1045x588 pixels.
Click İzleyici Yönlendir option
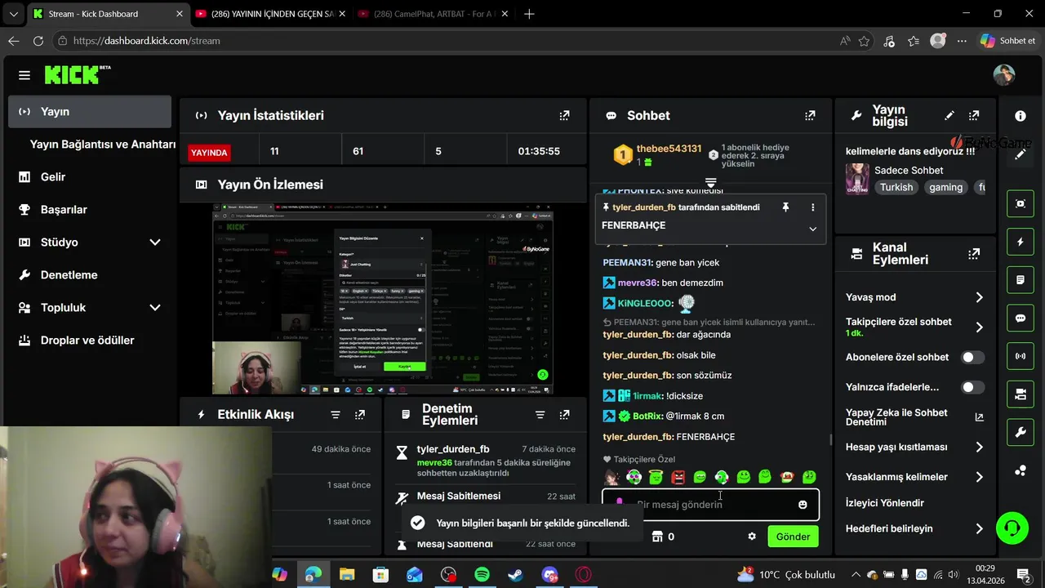(885, 503)
